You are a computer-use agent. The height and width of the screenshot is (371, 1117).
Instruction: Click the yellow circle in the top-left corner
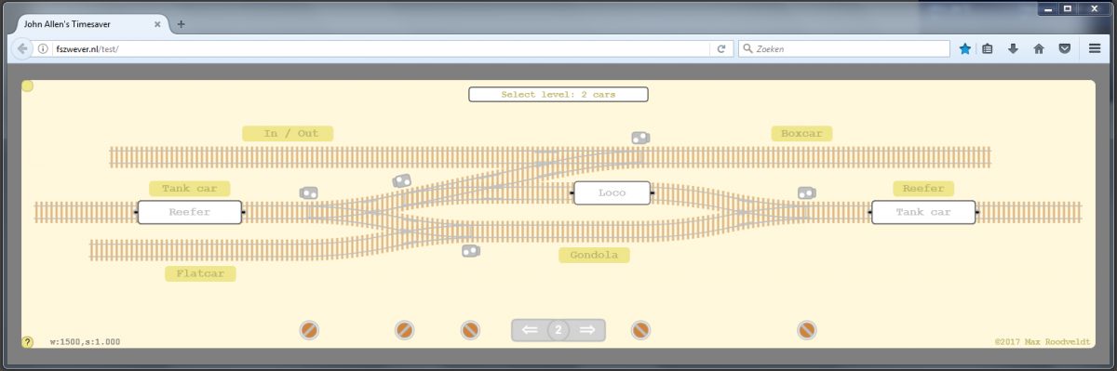coord(28,86)
